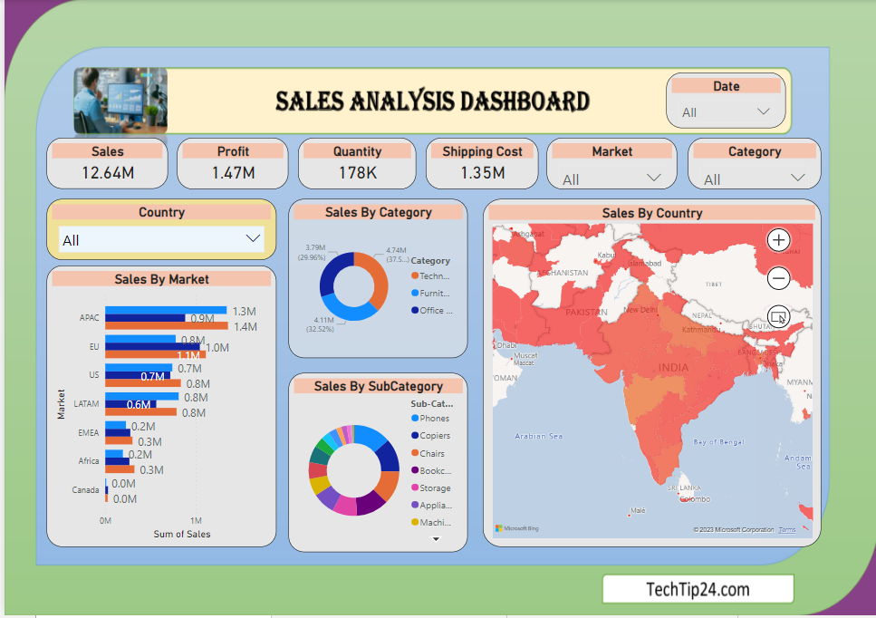Toggle Office Supplies category in legend

[x=434, y=310]
